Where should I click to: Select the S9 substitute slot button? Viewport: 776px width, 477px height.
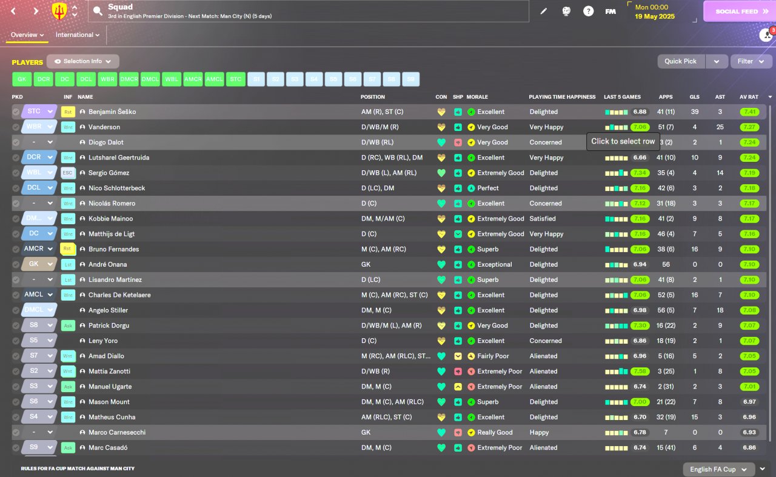[x=410, y=79]
